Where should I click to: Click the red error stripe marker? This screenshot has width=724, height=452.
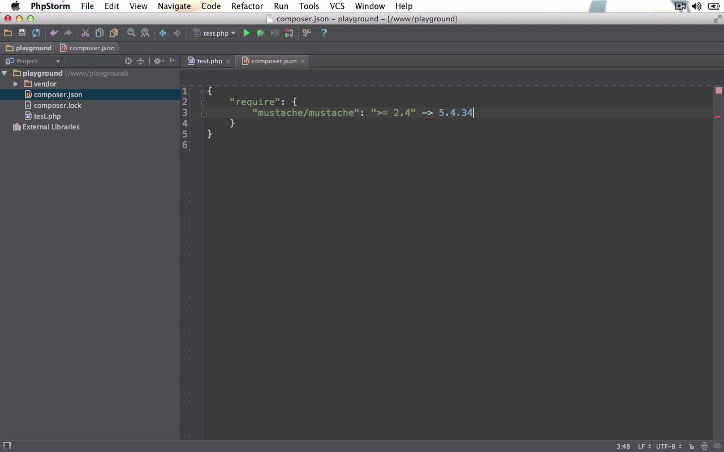point(718,118)
